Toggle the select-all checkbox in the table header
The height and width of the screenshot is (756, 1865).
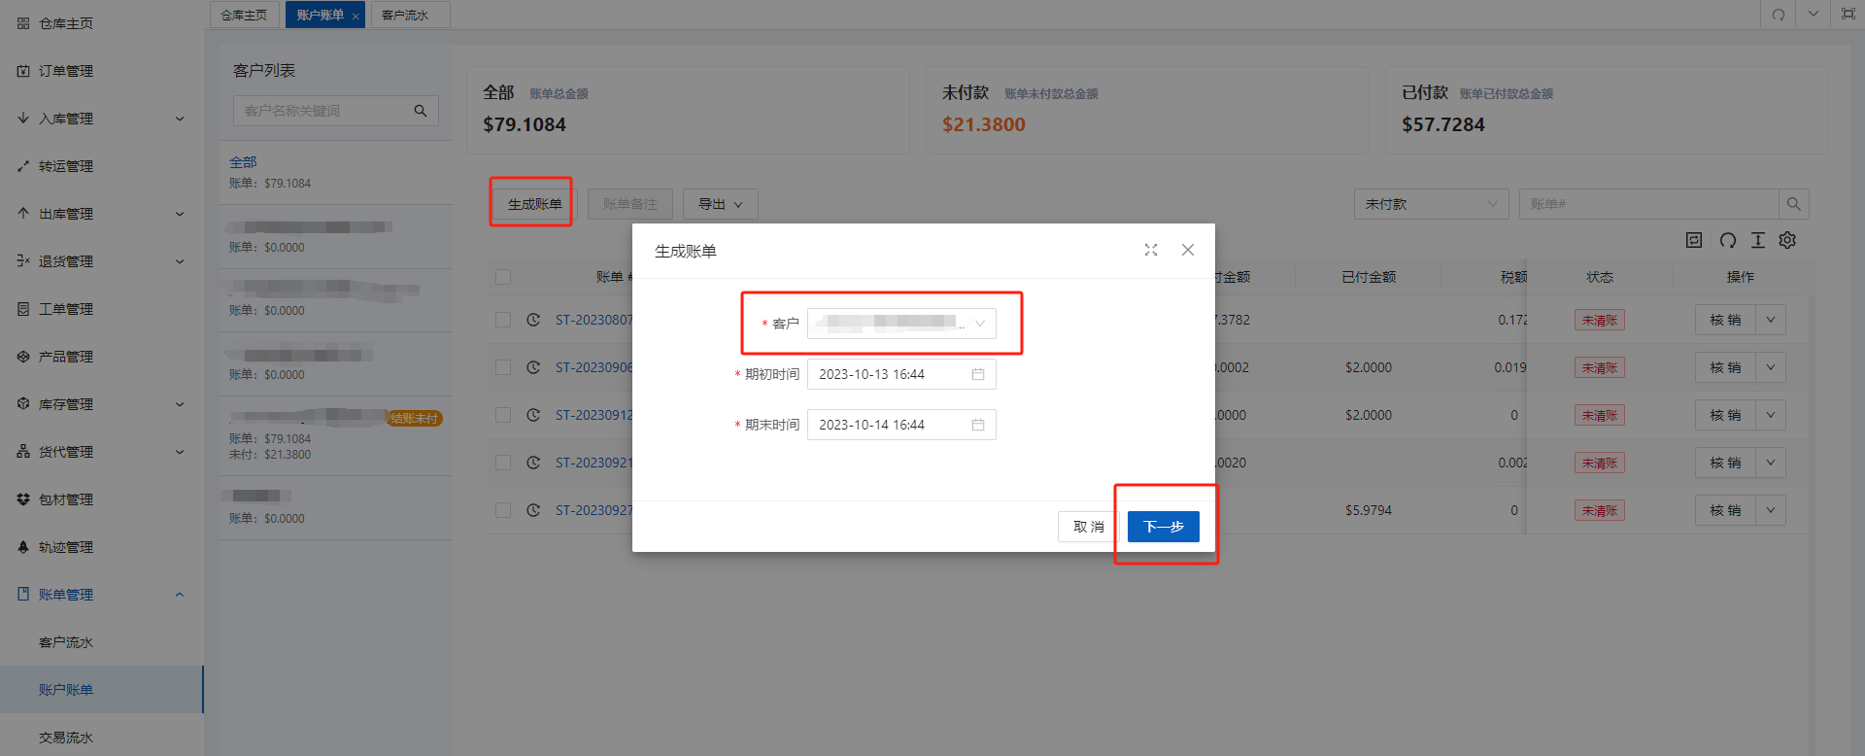pyautogui.click(x=503, y=277)
